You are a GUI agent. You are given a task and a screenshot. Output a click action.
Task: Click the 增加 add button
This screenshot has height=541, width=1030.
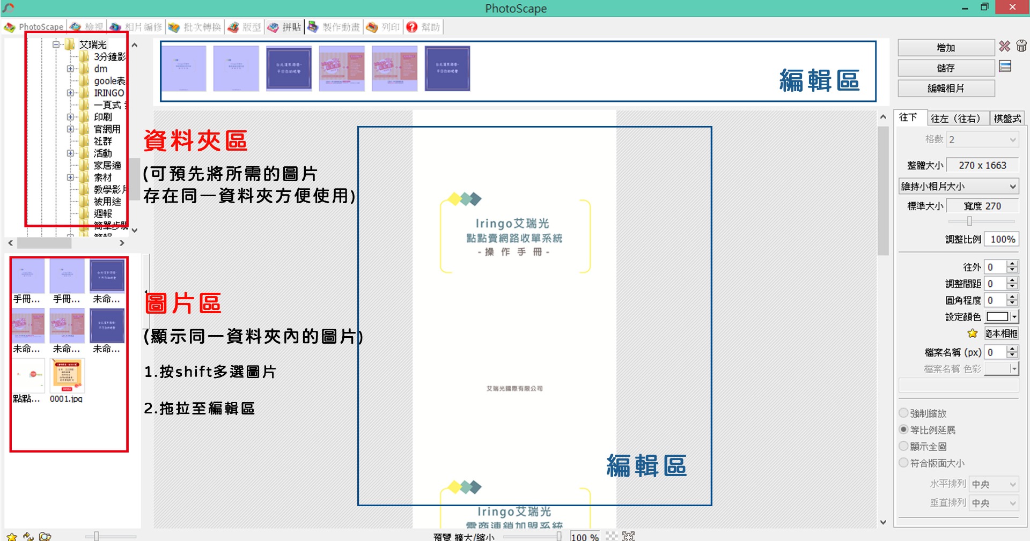(946, 48)
